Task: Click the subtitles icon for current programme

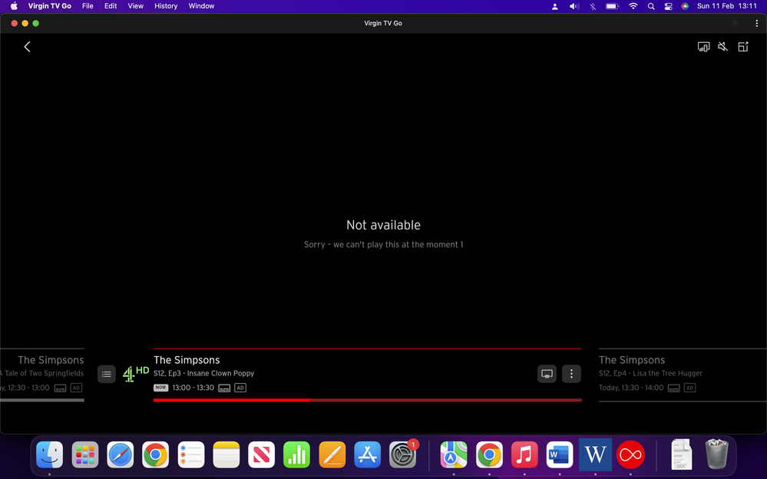Action: click(x=224, y=388)
